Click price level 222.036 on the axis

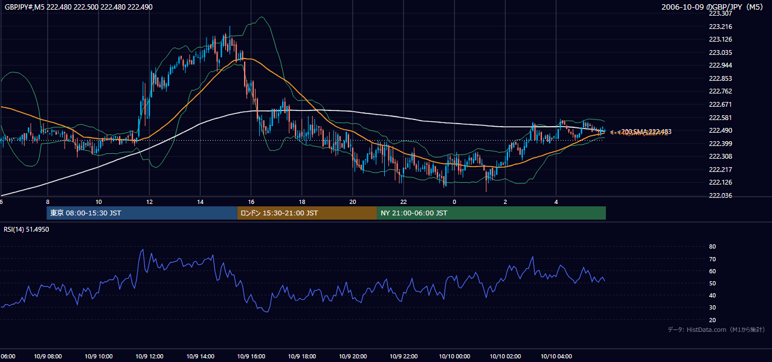pos(720,195)
